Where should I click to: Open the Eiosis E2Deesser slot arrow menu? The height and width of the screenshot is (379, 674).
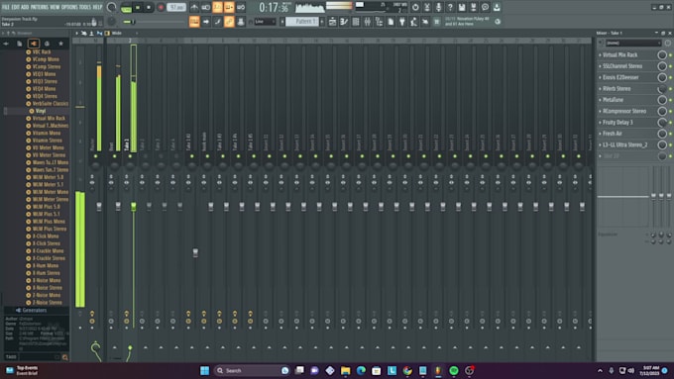[600, 78]
